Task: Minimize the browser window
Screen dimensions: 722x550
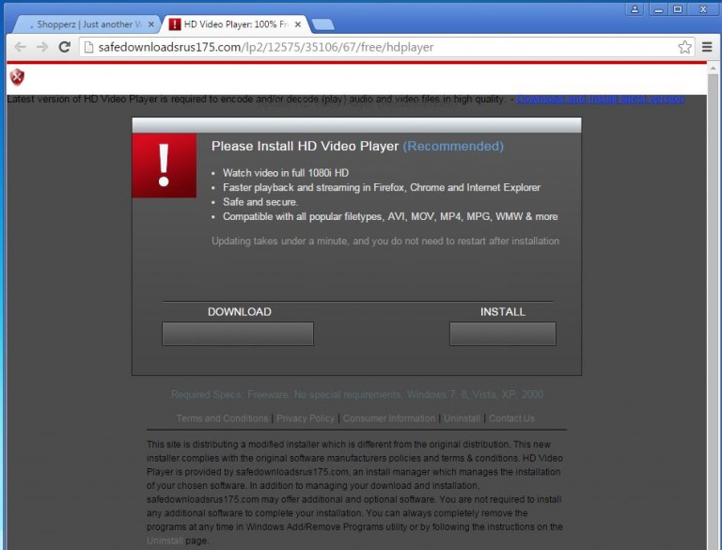Action: 658,8
